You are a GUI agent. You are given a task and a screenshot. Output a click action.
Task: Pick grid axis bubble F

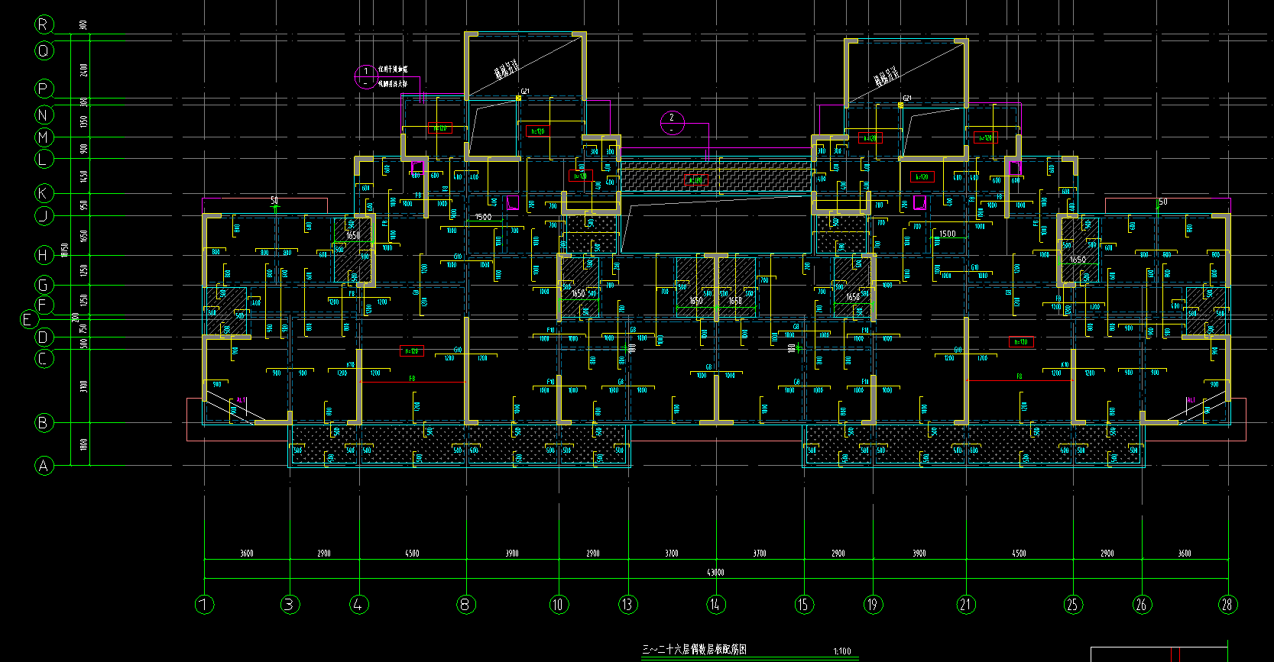tap(44, 305)
